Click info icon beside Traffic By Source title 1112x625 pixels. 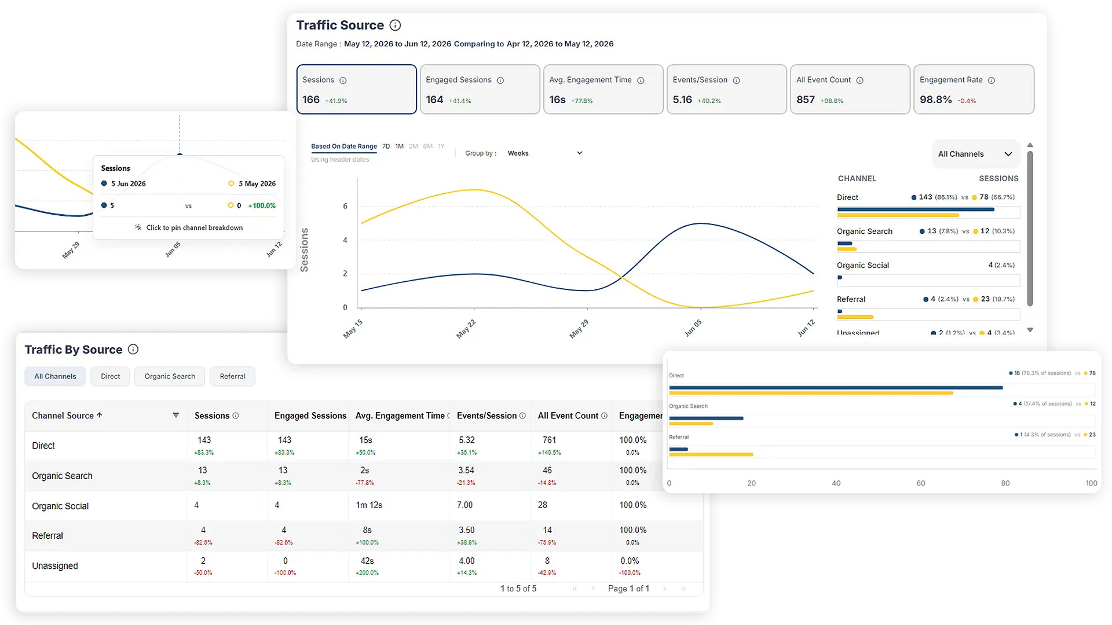point(133,349)
